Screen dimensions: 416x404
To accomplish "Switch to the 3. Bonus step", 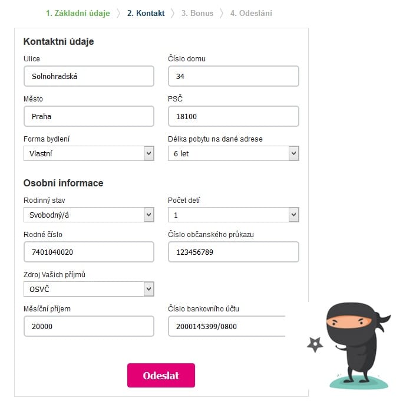I will 197,13.
